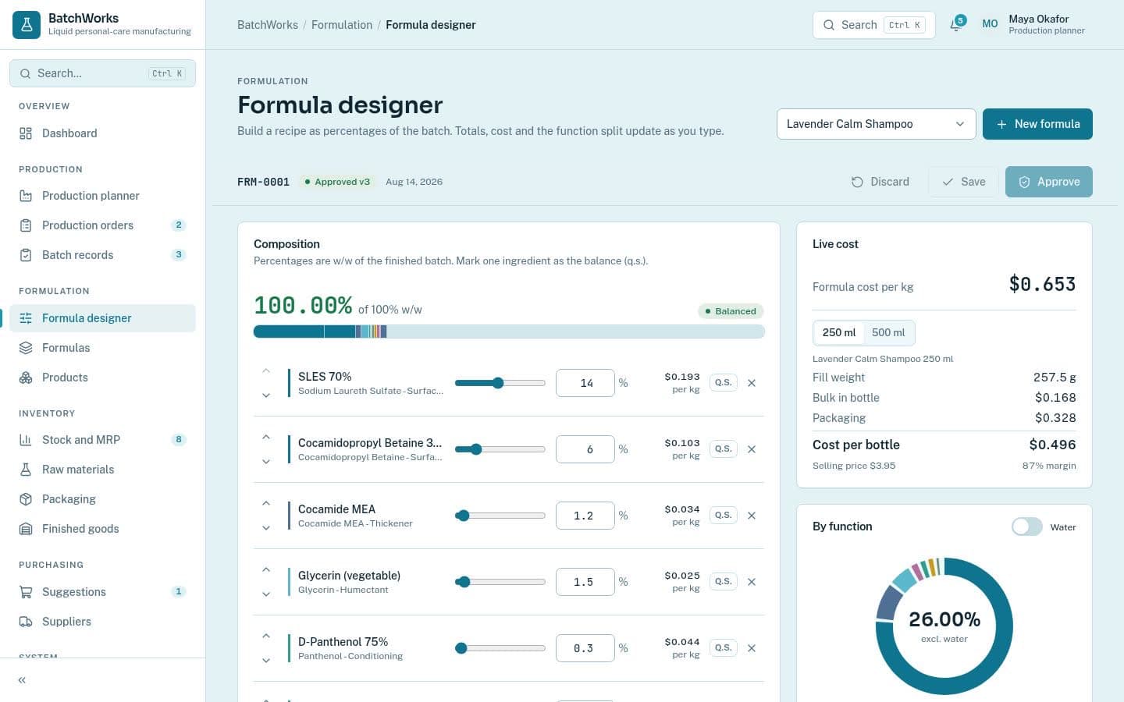Click the New formula button
This screenshot has width=1124, height=702.
pos(1037,124)
